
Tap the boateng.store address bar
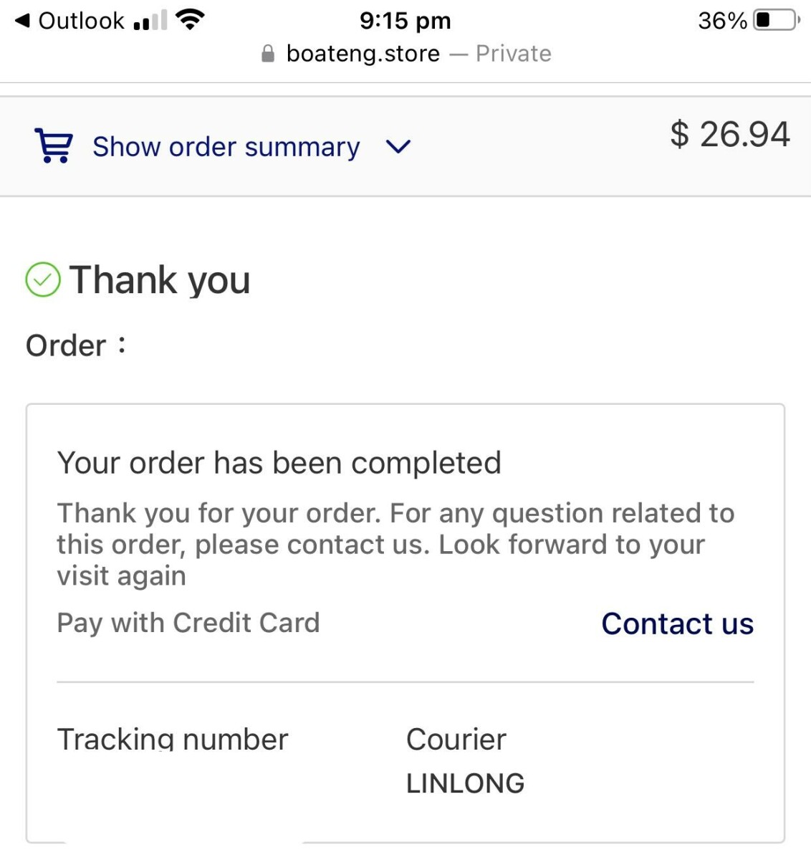point(363,54)
